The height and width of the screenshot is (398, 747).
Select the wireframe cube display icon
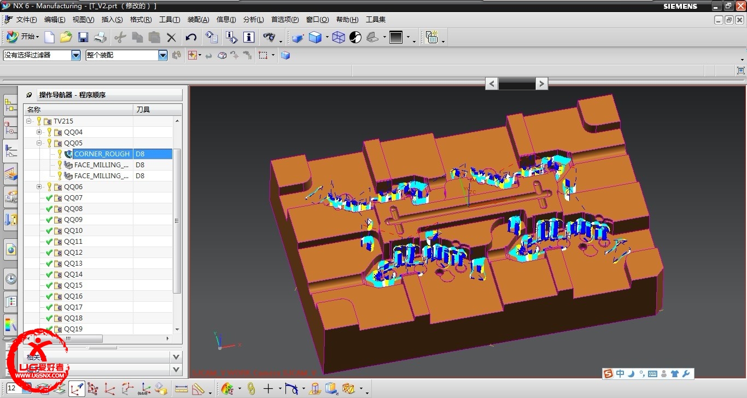coord(339,37)
